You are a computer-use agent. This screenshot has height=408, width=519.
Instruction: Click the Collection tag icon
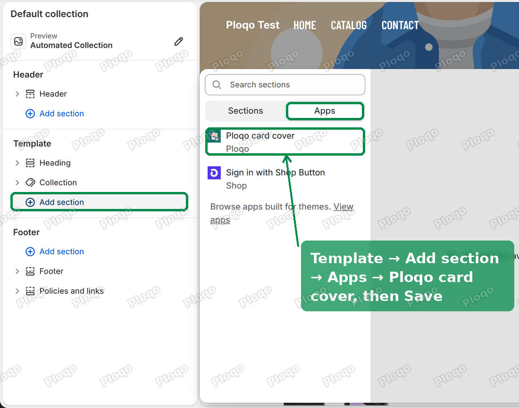(x=30, y=183)
